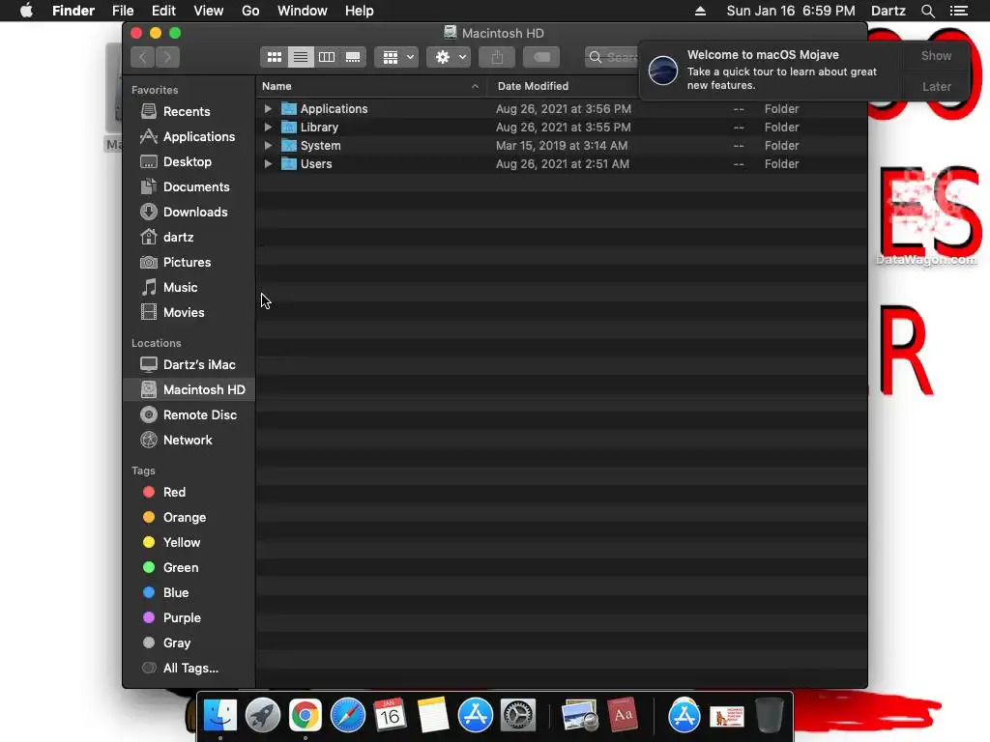Sort by the Date Modified column header
The width and height of the screenshot is (990, 742).
[562, 86]
